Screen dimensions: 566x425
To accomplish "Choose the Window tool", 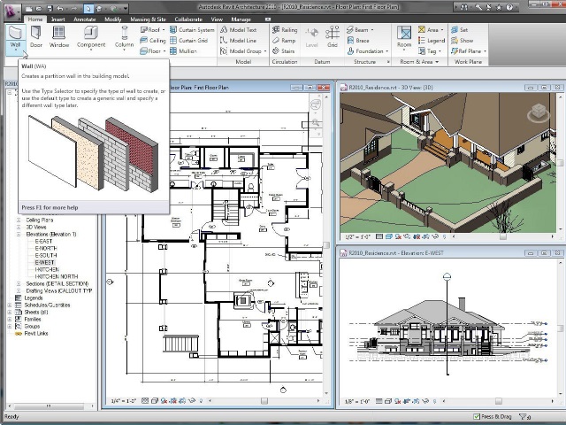I will [59, 35].
